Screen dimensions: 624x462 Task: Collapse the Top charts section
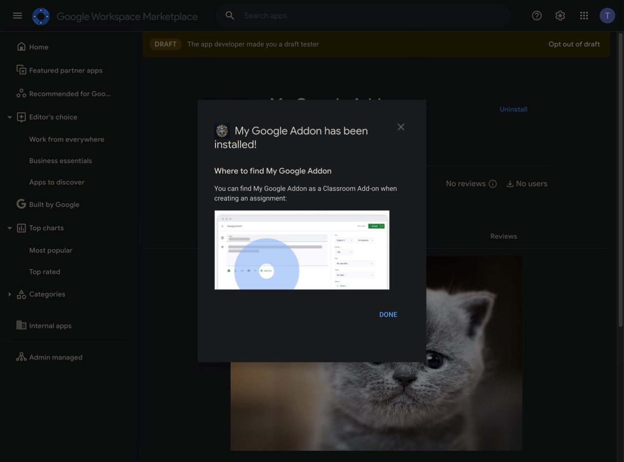(x=9, y=228)
